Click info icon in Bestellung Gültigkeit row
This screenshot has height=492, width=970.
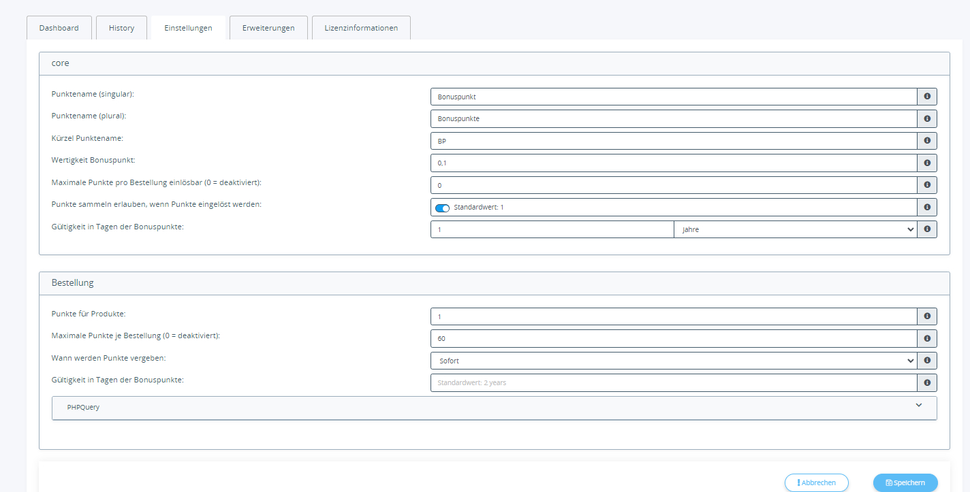click(927, 382)
